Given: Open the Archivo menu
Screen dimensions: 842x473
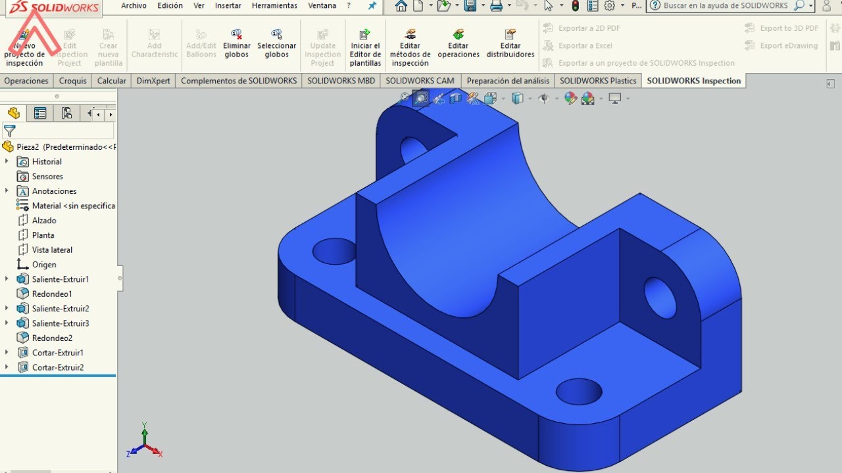Looking at the screenshot, I should 134,6.
